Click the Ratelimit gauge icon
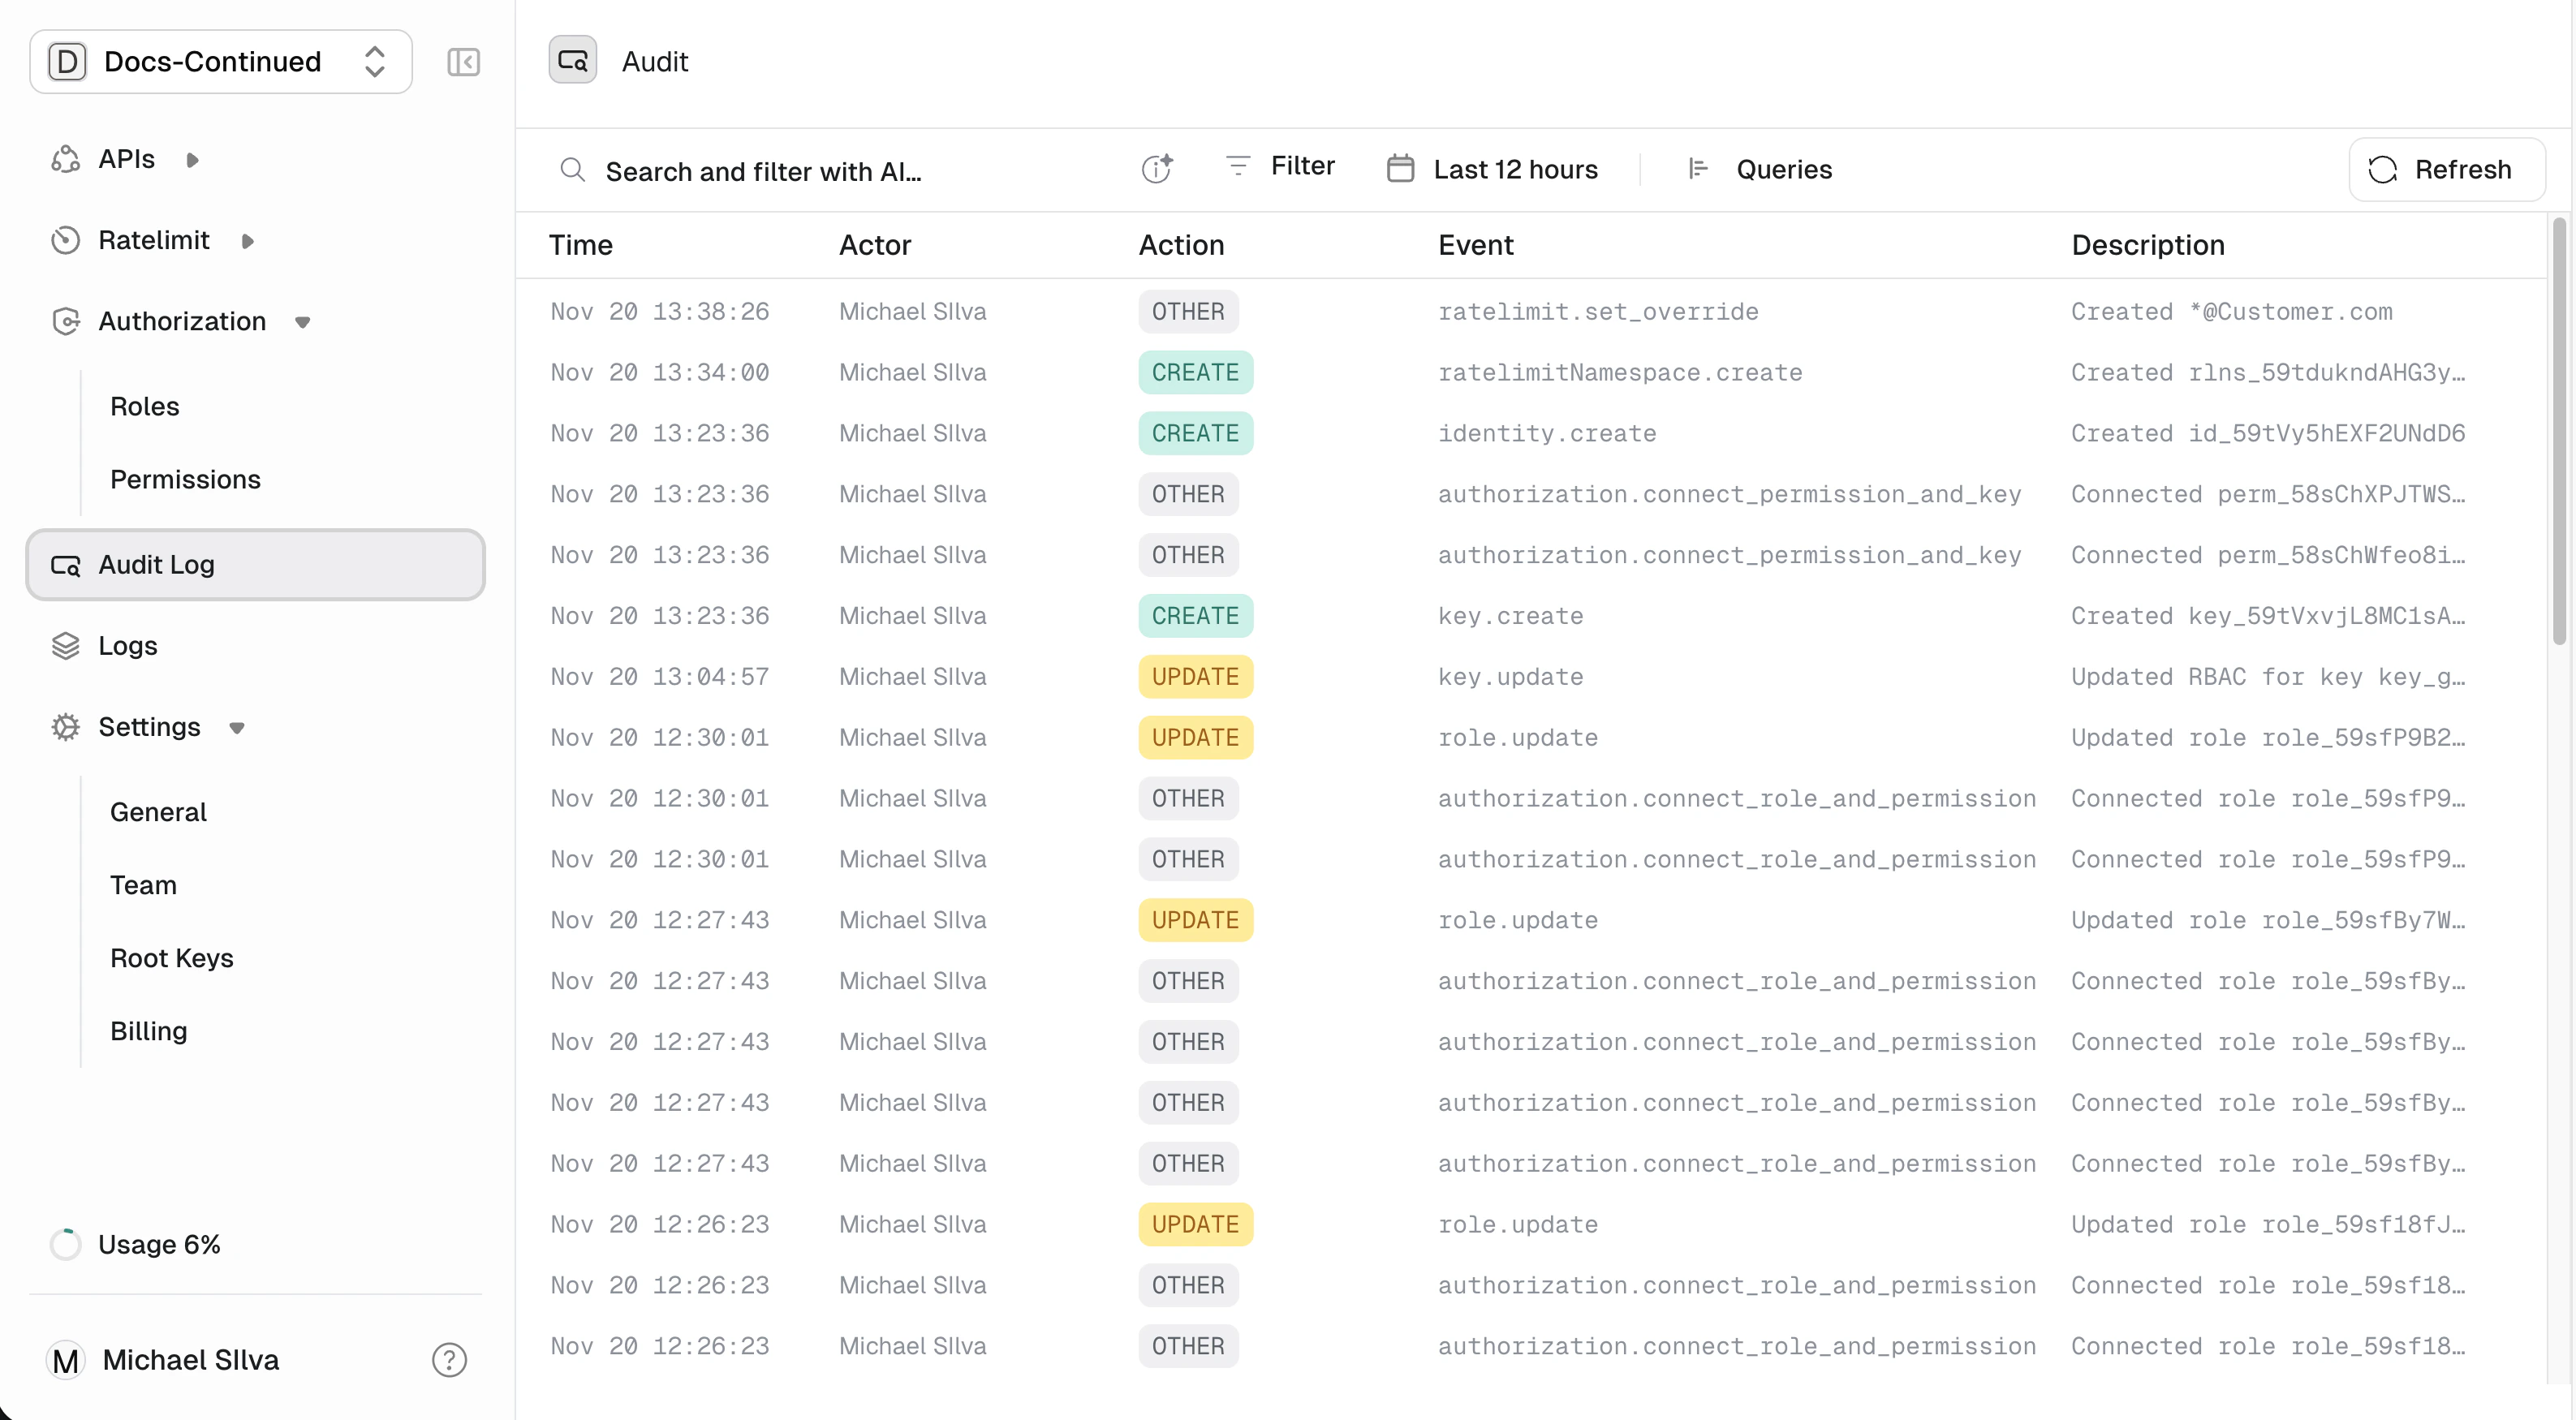The image size is (2576, 1420). click(x=66, y=240)
